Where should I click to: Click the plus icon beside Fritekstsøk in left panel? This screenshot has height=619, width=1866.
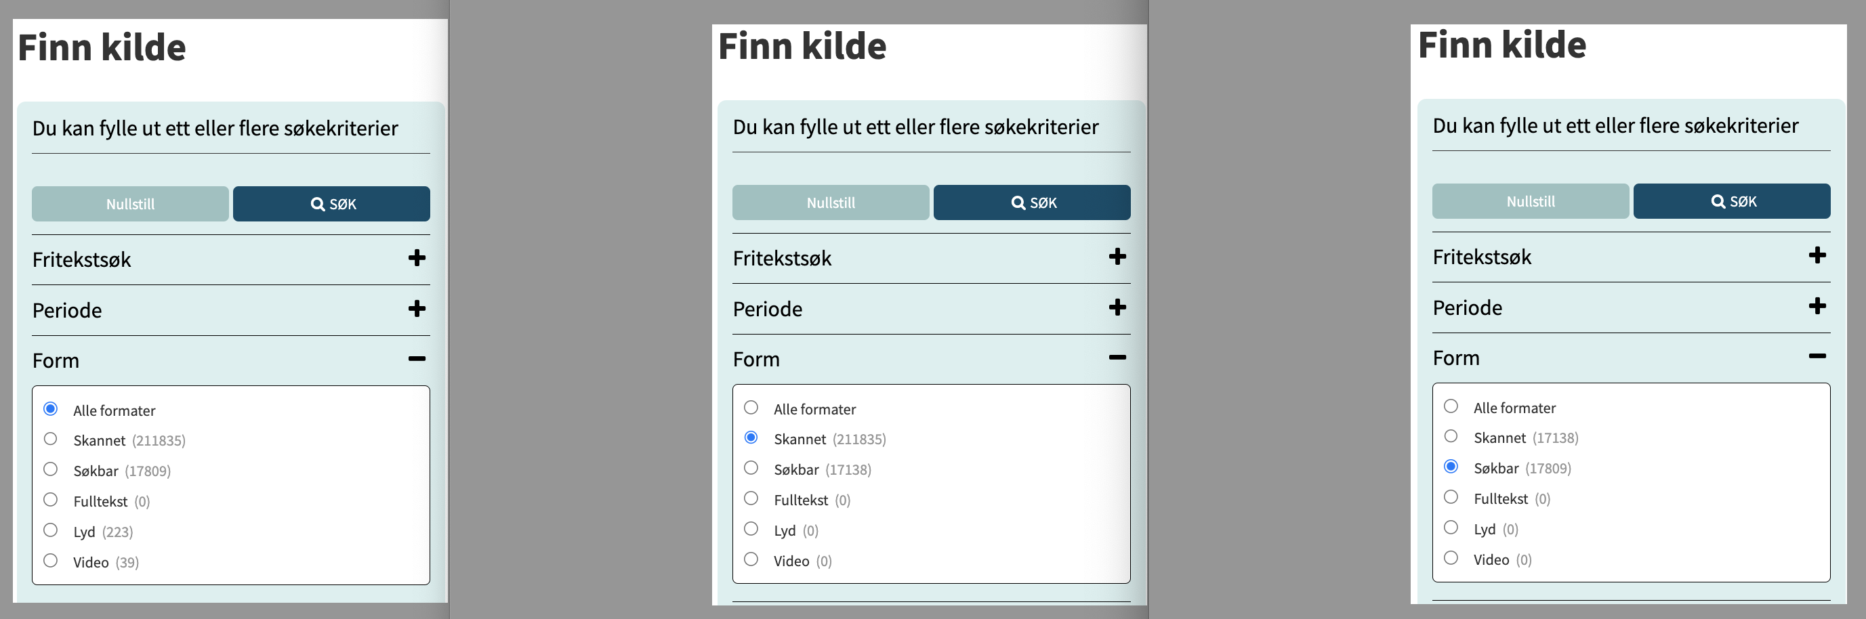coord(417,258)
